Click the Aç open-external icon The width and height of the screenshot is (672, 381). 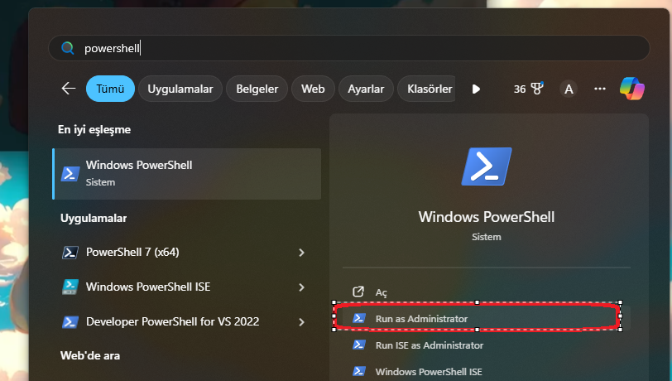pos(358,292)
